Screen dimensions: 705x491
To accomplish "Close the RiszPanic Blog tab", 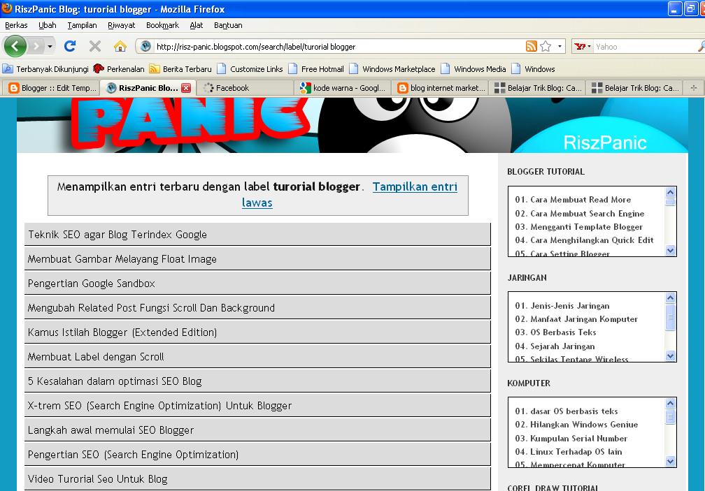I will tap(186, 88).
